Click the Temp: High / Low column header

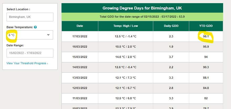[x=125, y=26]
